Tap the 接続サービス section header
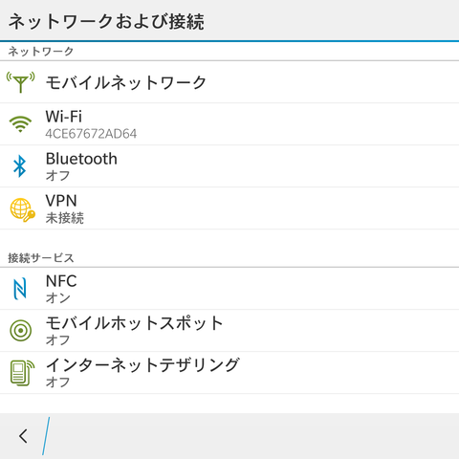This screenshot has width=459, height=459. (x=41, y=258)
